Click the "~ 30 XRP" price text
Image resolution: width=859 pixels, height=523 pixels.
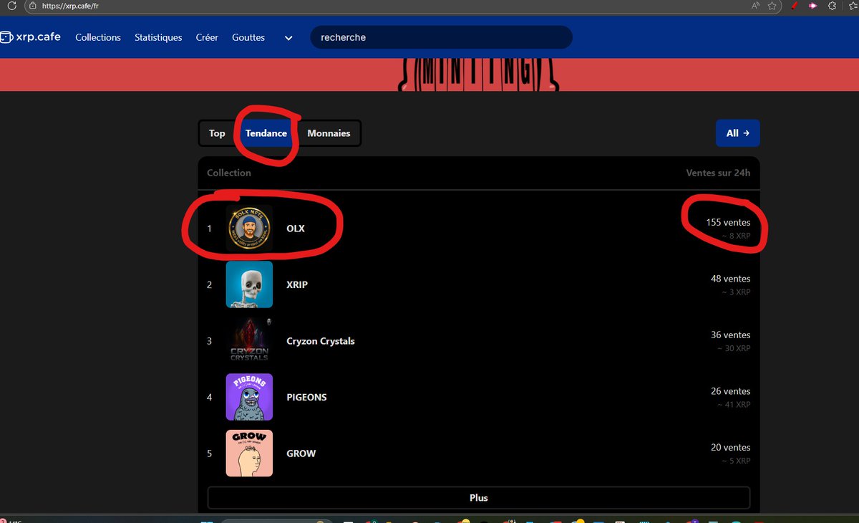(x=734, y=348)
